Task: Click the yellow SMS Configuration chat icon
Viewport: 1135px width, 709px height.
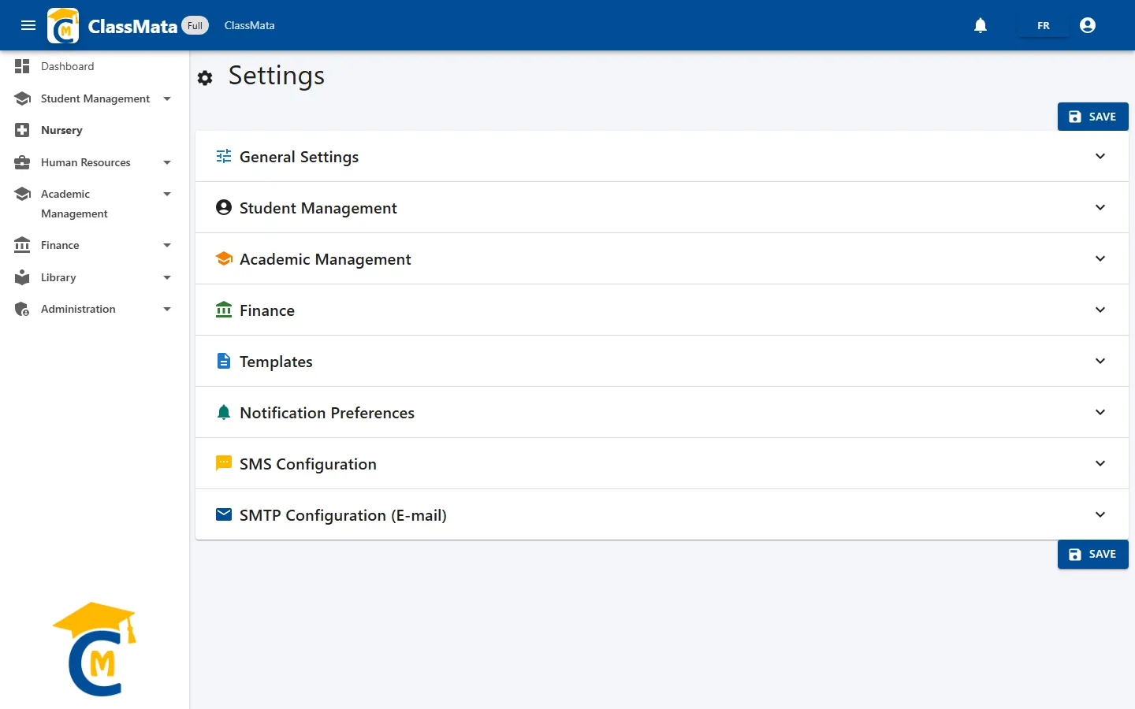Action: point(224,463)
